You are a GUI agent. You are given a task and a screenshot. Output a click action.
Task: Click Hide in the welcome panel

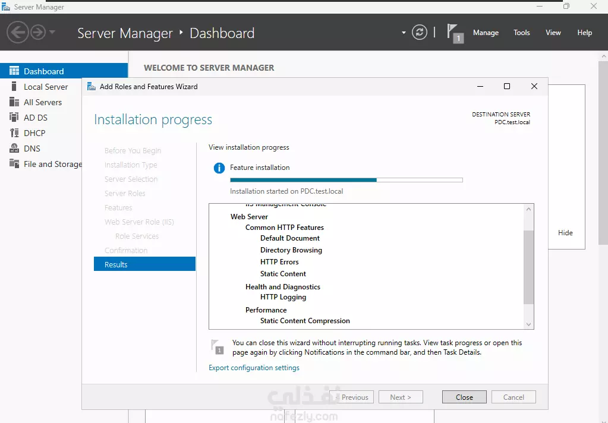click(x=565, y=233)
